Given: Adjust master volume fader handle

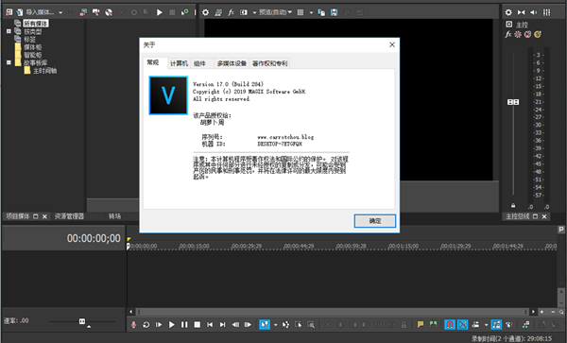Looking at the screenshot, I should click(x=513, y=102).
